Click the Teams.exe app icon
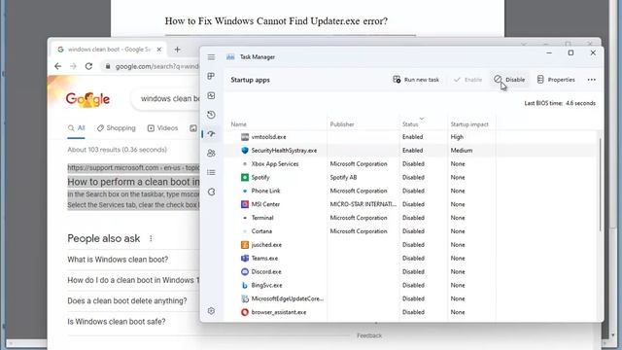Screen dimensions: 622x350 pyautogui.click(x=245, y=259)
